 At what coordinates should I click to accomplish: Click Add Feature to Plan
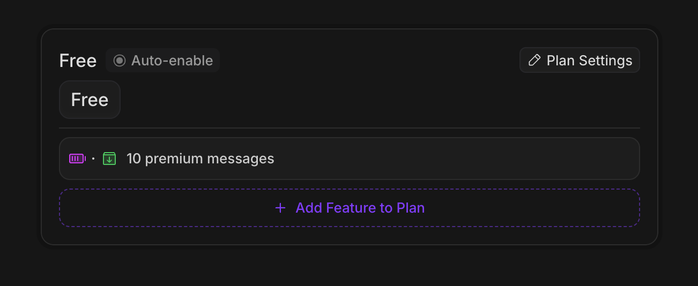[349, 208]
